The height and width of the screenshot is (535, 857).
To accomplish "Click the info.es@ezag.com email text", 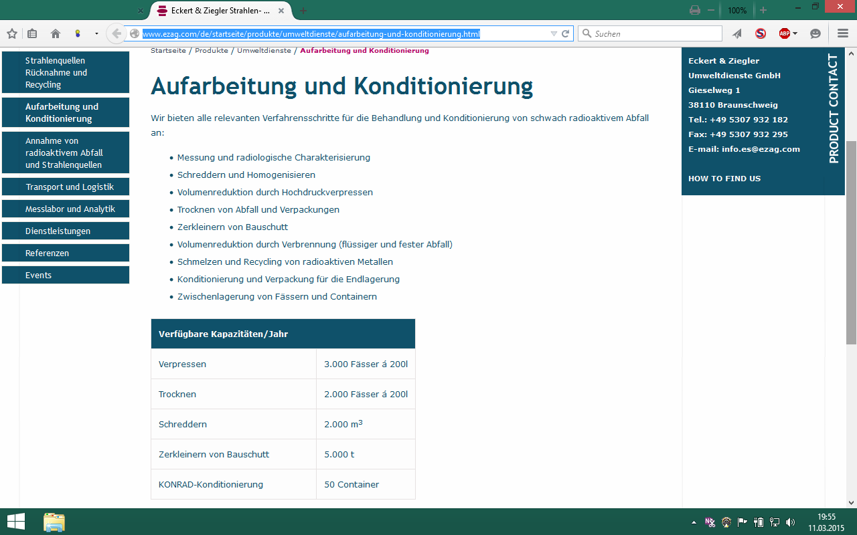I will pos(761,149).
